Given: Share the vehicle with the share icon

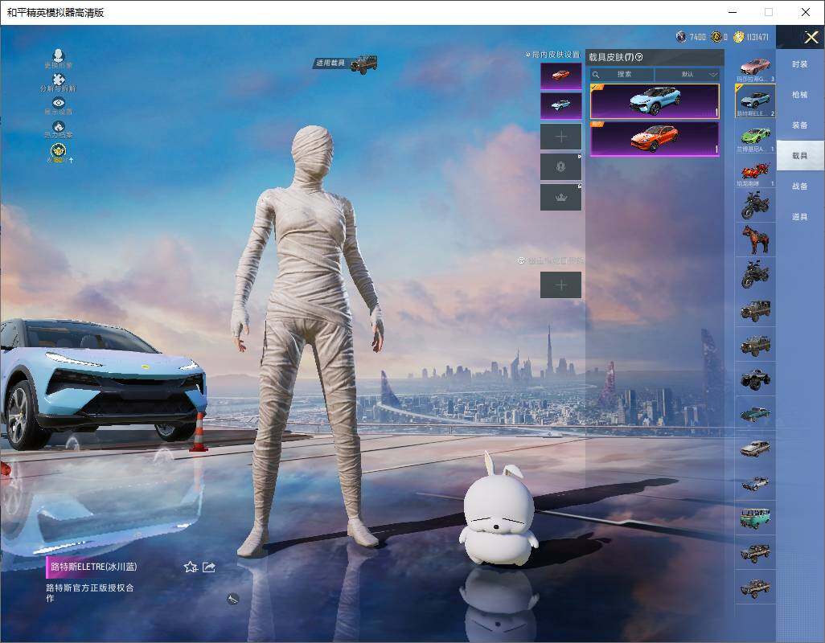Looking at the screenshot, I should 209,567.
